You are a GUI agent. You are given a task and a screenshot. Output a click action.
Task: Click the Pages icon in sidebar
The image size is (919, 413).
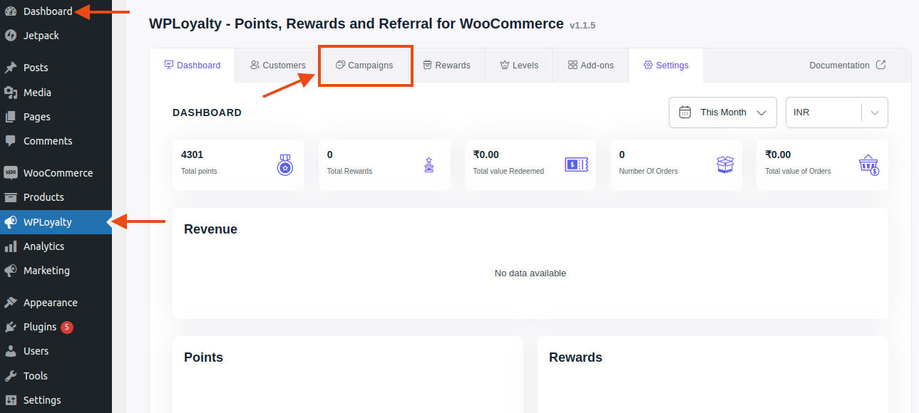[x=11, y=117]
